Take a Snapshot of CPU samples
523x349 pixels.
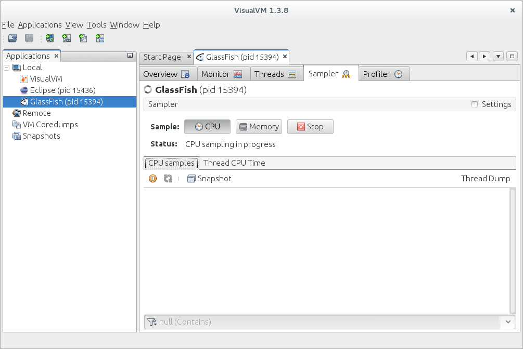point(209,179)
